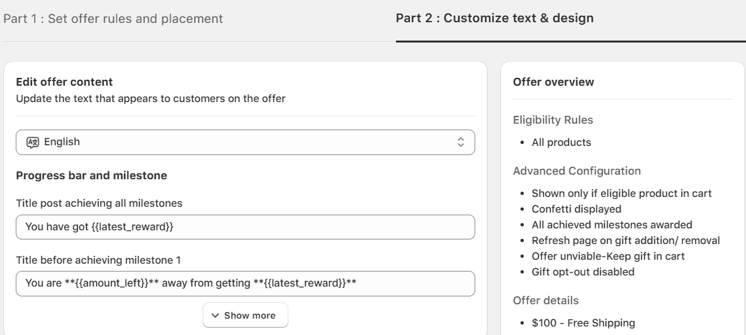Click the translate icon in language selector
Screen dimensions: 746x335
pos(32,142)
